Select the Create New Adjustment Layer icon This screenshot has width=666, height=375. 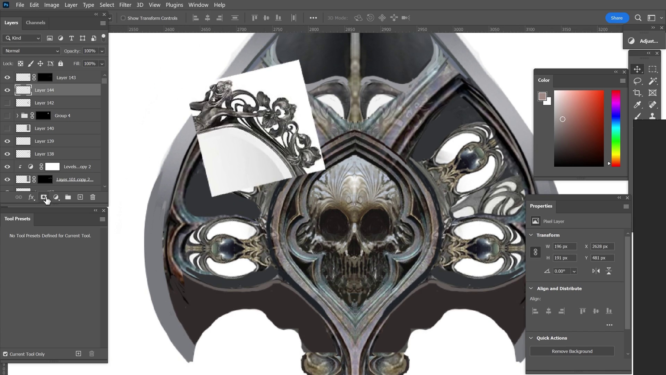tap(56, 197)
